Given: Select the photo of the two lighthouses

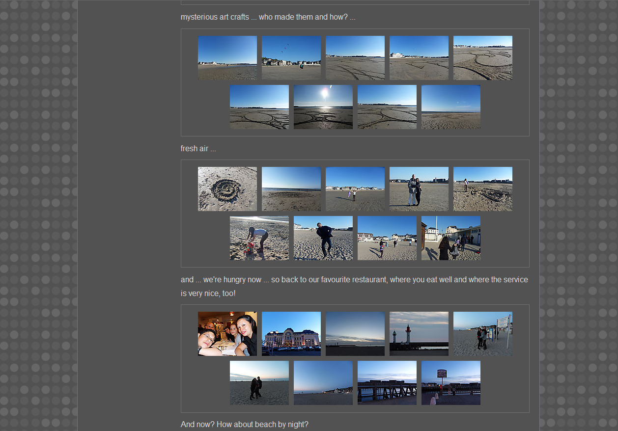Looking at the screenshot, I should coord(419,334).
